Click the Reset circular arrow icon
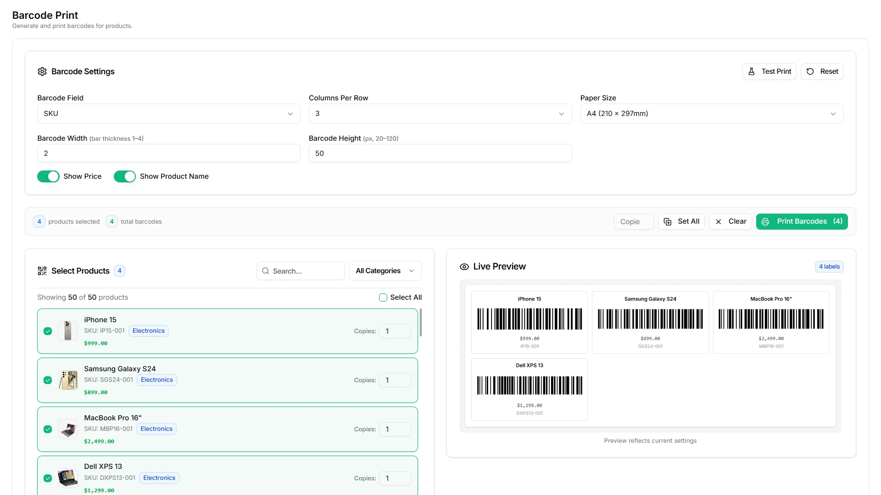Screen dimensions: 881x495 coord(810,71)
